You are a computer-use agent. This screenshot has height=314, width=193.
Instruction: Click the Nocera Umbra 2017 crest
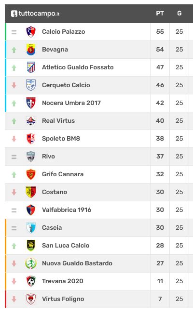(31, 103)
